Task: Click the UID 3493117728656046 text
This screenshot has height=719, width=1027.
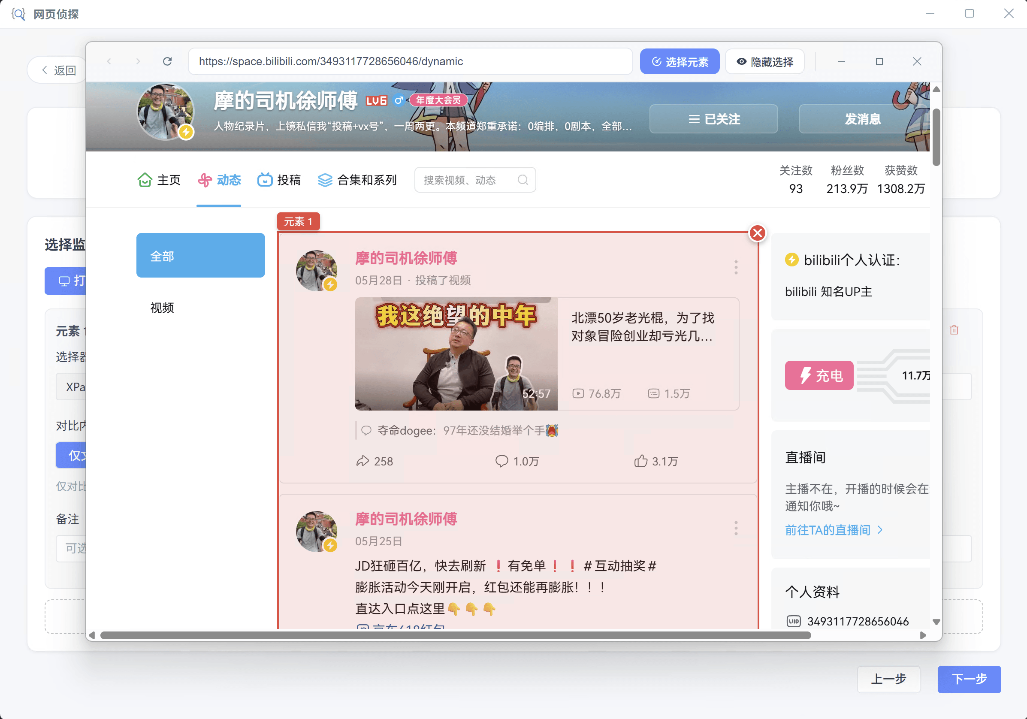Action: 858,621
